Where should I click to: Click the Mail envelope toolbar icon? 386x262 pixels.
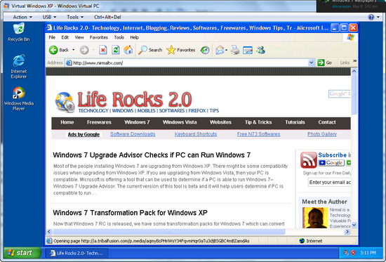(x=220, y=50)
